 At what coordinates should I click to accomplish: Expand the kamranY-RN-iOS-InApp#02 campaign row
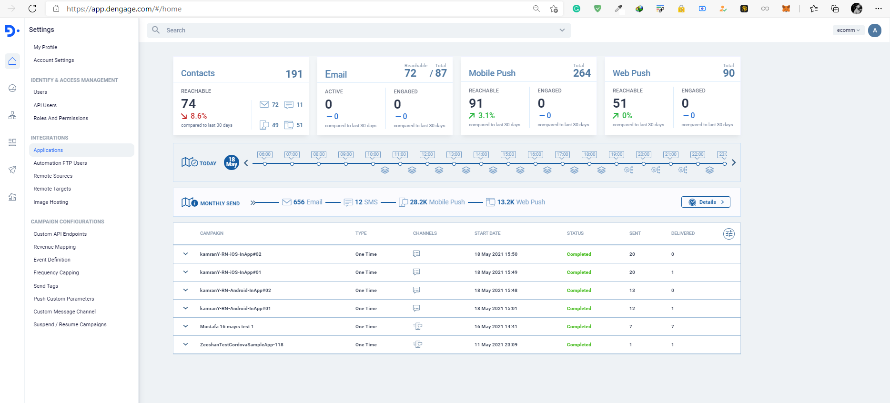(x=186, y=254)
